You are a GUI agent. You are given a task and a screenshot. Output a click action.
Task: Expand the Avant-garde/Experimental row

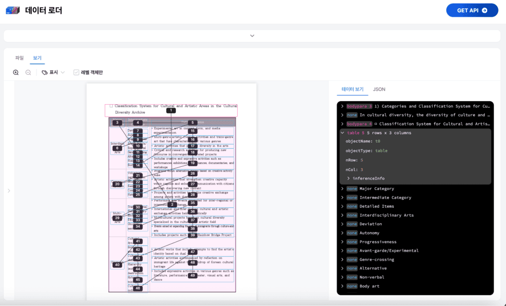(x=342, y=251)
